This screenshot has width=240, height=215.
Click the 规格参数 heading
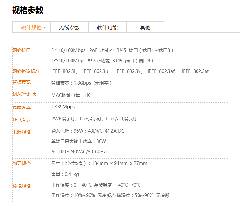[x=28, y=10]
